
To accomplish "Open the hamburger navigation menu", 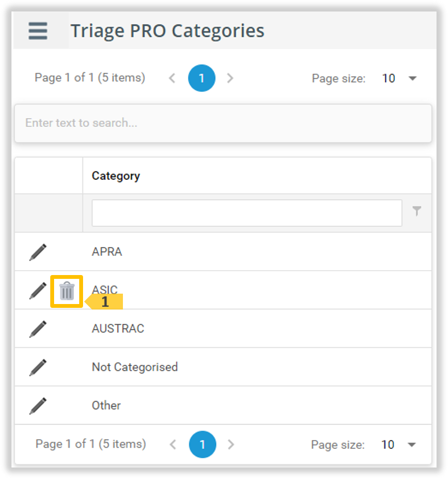I will 38,31.
